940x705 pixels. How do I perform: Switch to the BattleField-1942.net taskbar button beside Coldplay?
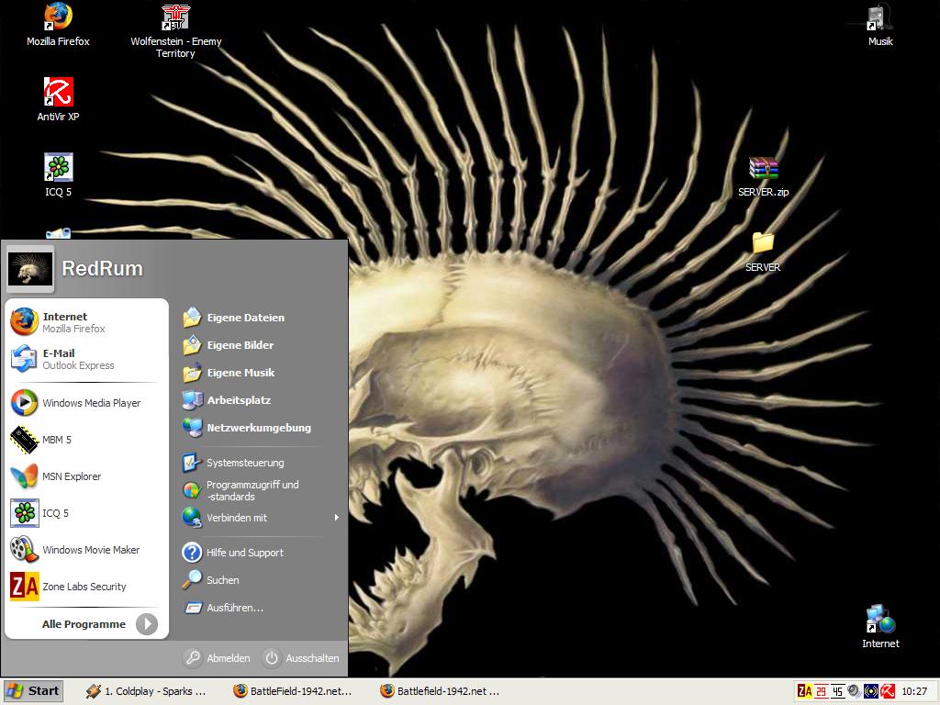coord(293,691)
